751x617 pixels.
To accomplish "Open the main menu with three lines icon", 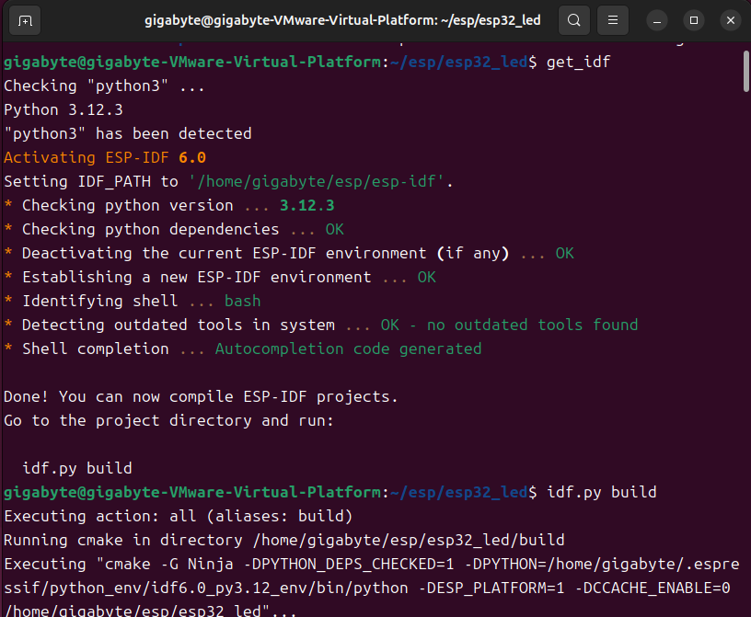I will click(x=612, y=19).
